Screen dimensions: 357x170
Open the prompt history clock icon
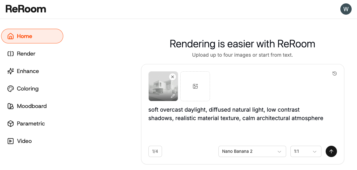[x=334, y=74]
